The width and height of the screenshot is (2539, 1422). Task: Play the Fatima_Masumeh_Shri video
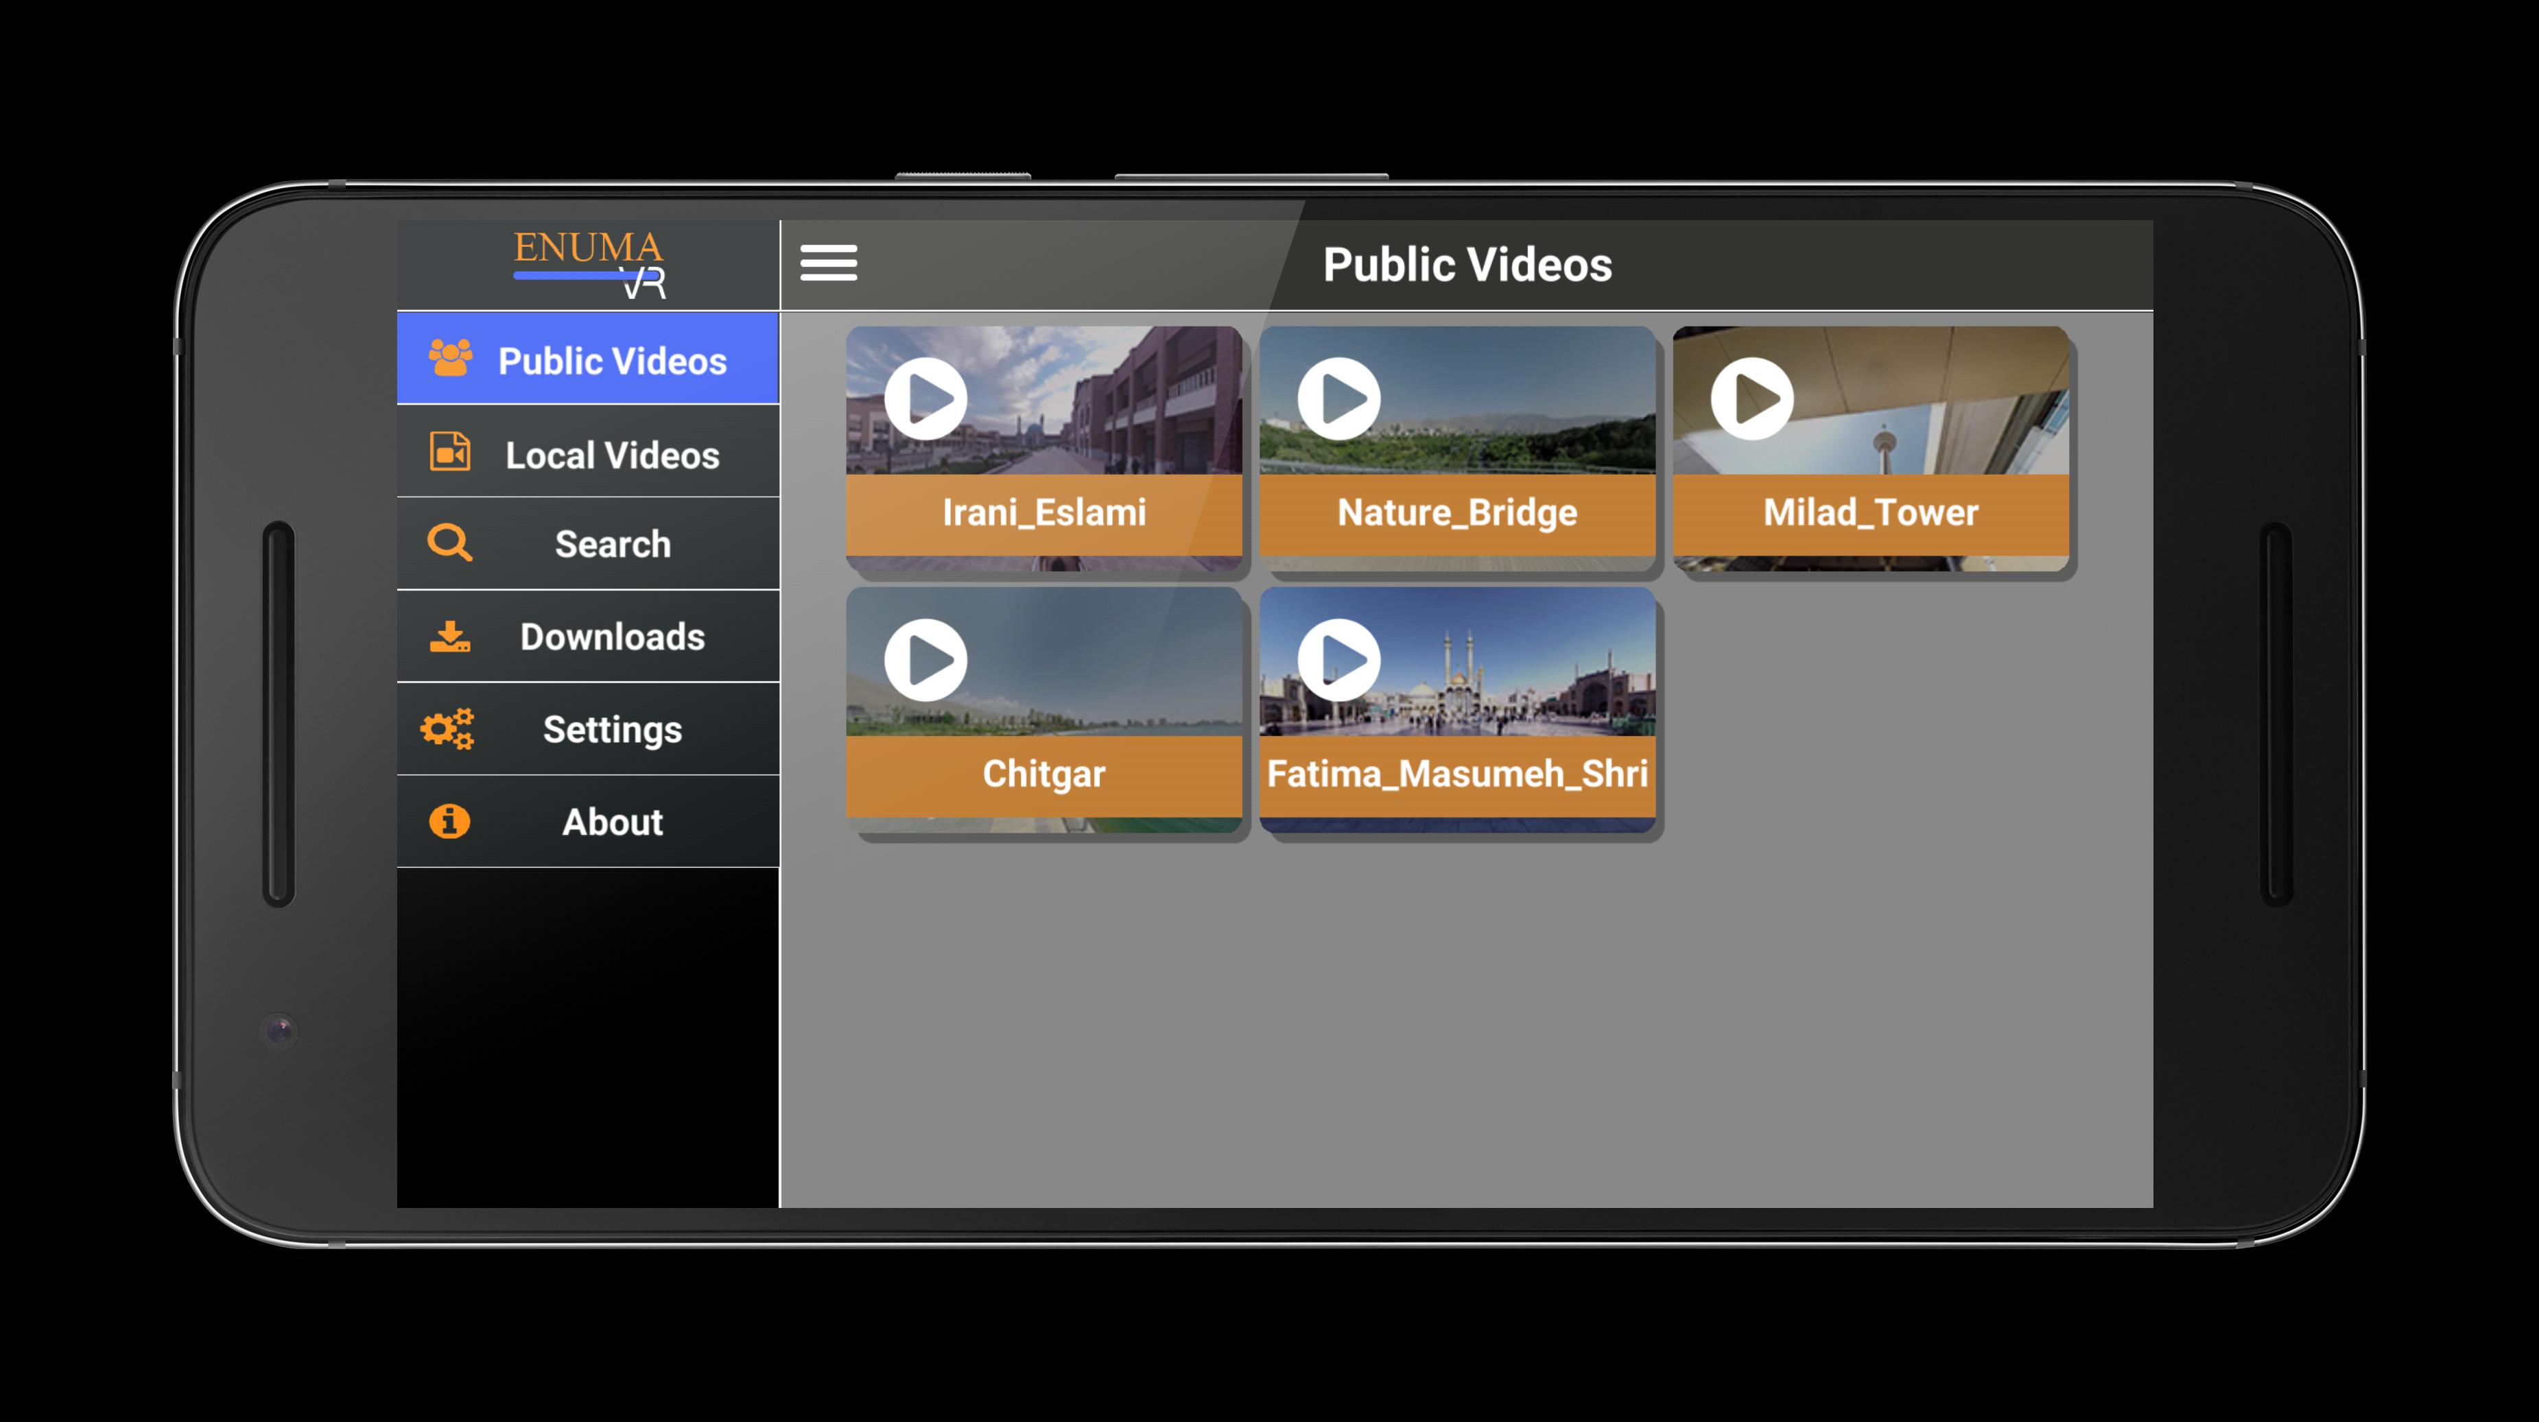[1338, 661]
